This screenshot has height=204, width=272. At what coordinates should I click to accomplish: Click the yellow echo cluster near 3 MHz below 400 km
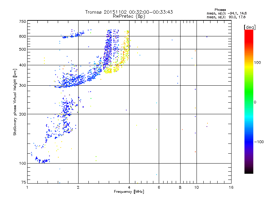coord(108,71)
